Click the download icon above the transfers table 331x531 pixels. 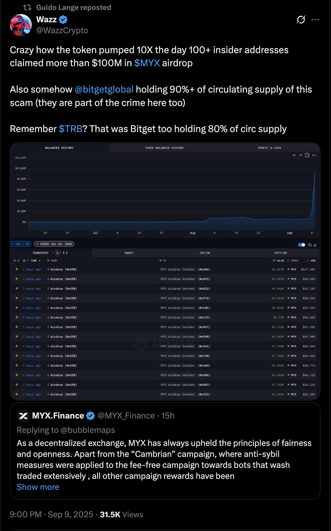click(x=315, y=245)
